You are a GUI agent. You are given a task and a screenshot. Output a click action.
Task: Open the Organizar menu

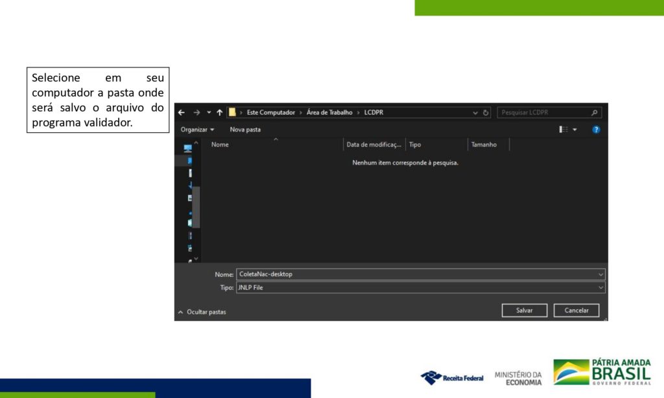click(x=197, y=130)
